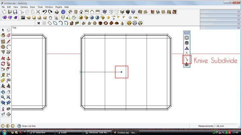Pick the Follow Me tool
The width and height of the screenshot is (241, 135).
(x=8, y=64)
